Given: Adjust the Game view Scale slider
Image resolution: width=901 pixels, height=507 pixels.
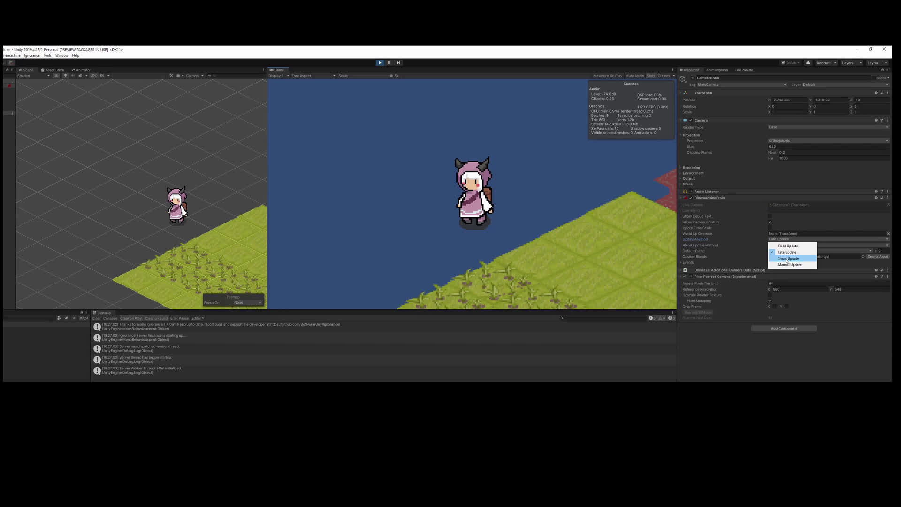Looking at the screenshot, I should pos(391,76).
